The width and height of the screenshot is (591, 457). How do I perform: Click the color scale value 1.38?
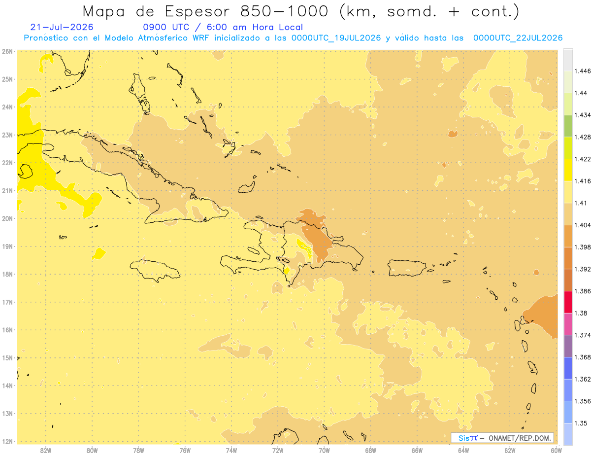tap(581, 313)
